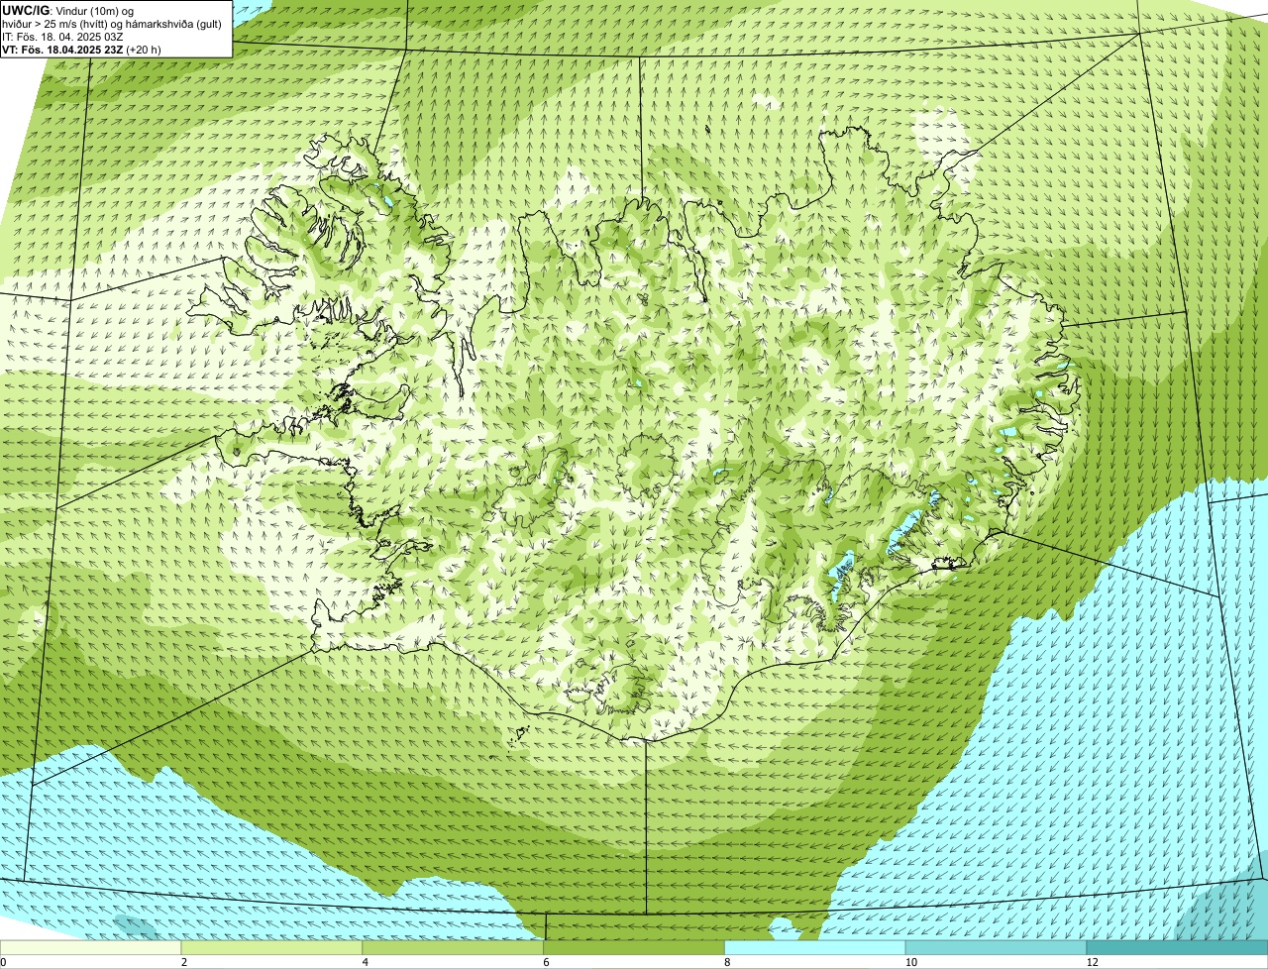The width and height of the screenshot is (1268, 969).
Task: Click the colour bar label "6"
Action: click(546, 962)
